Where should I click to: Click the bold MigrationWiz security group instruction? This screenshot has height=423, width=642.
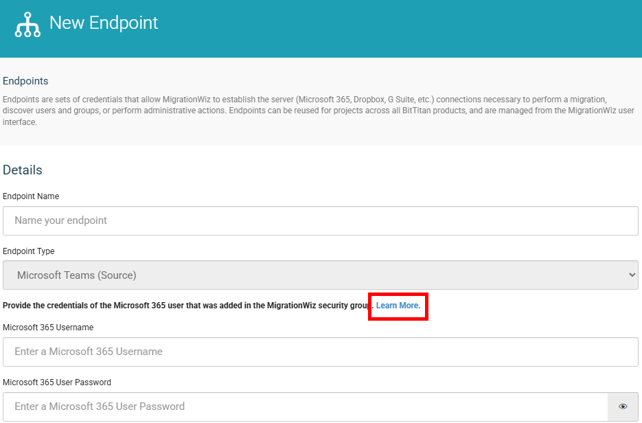pyautogui.click(x=188, y=306)
